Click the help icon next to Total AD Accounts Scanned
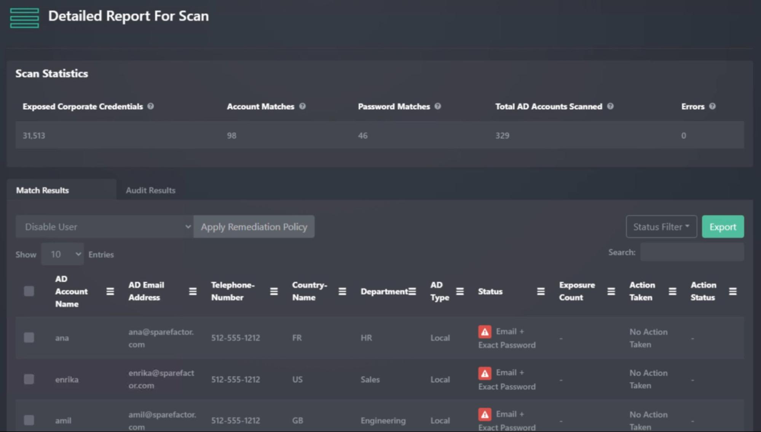The height and width of the screenshot is (432, 761). (x=611, y=107)
